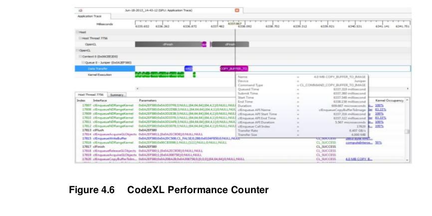Select the Data Transfer row
This screenshot has width=432, height=216.
click(x=242, y=69)
